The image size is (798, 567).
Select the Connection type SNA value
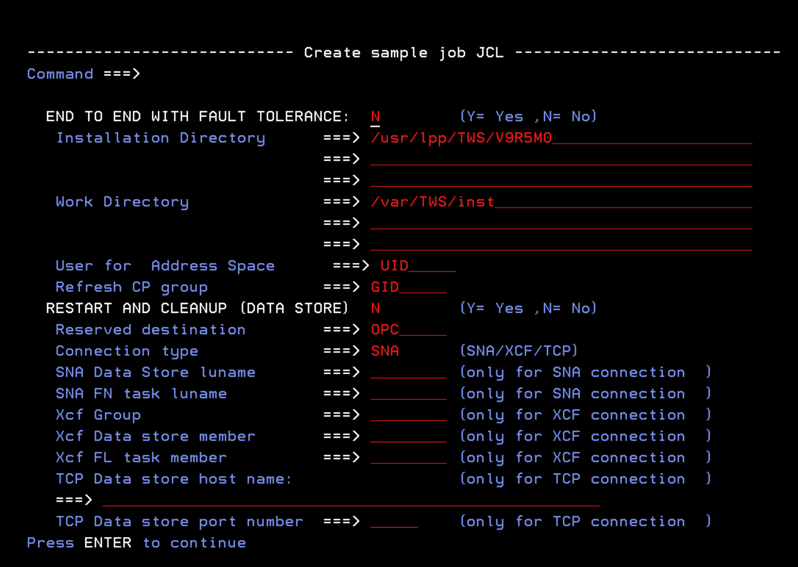point(384,351)
